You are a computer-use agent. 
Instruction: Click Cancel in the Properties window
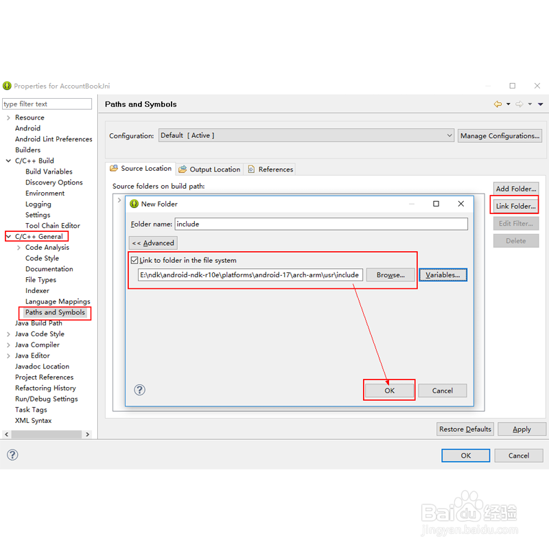pos(519,456)
